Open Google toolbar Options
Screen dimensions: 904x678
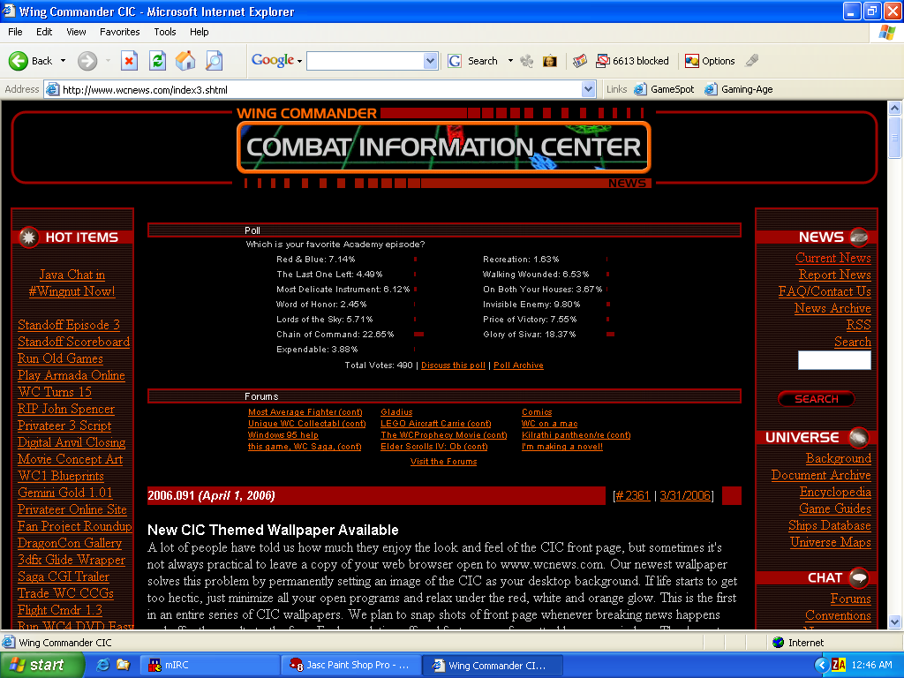click(x=710, y=61)
